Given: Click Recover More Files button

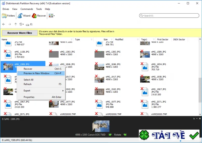Looking at the screenshot, I should coord(20,33).
